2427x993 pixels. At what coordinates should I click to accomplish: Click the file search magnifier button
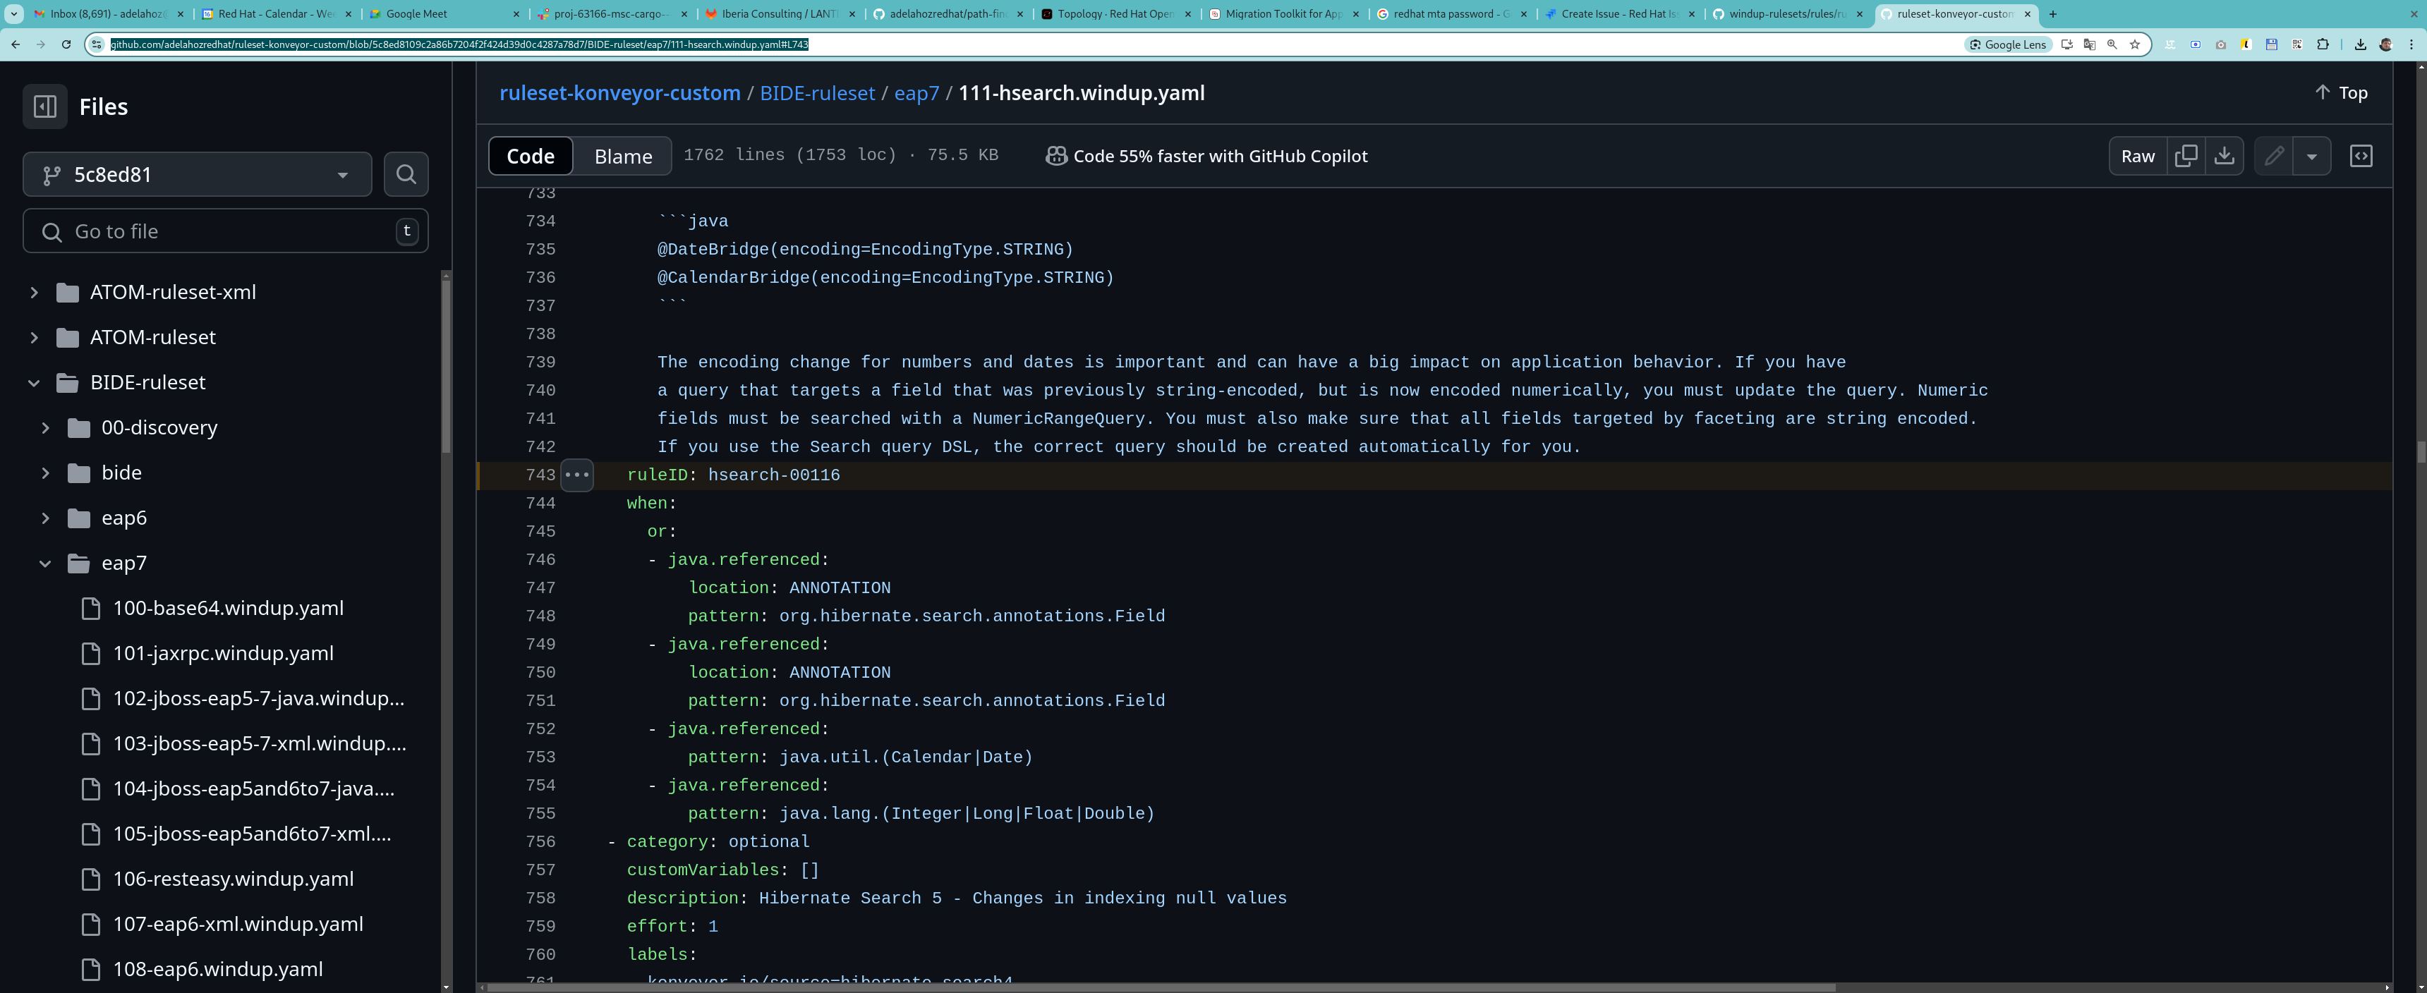[406, 174]
